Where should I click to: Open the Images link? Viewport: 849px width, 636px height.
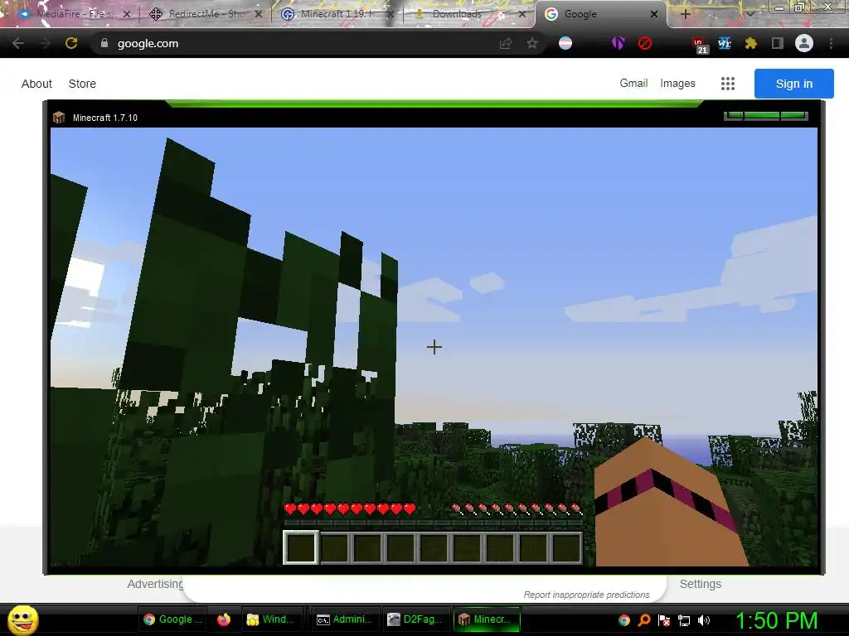pyautogui.click(x=677, y=84)
